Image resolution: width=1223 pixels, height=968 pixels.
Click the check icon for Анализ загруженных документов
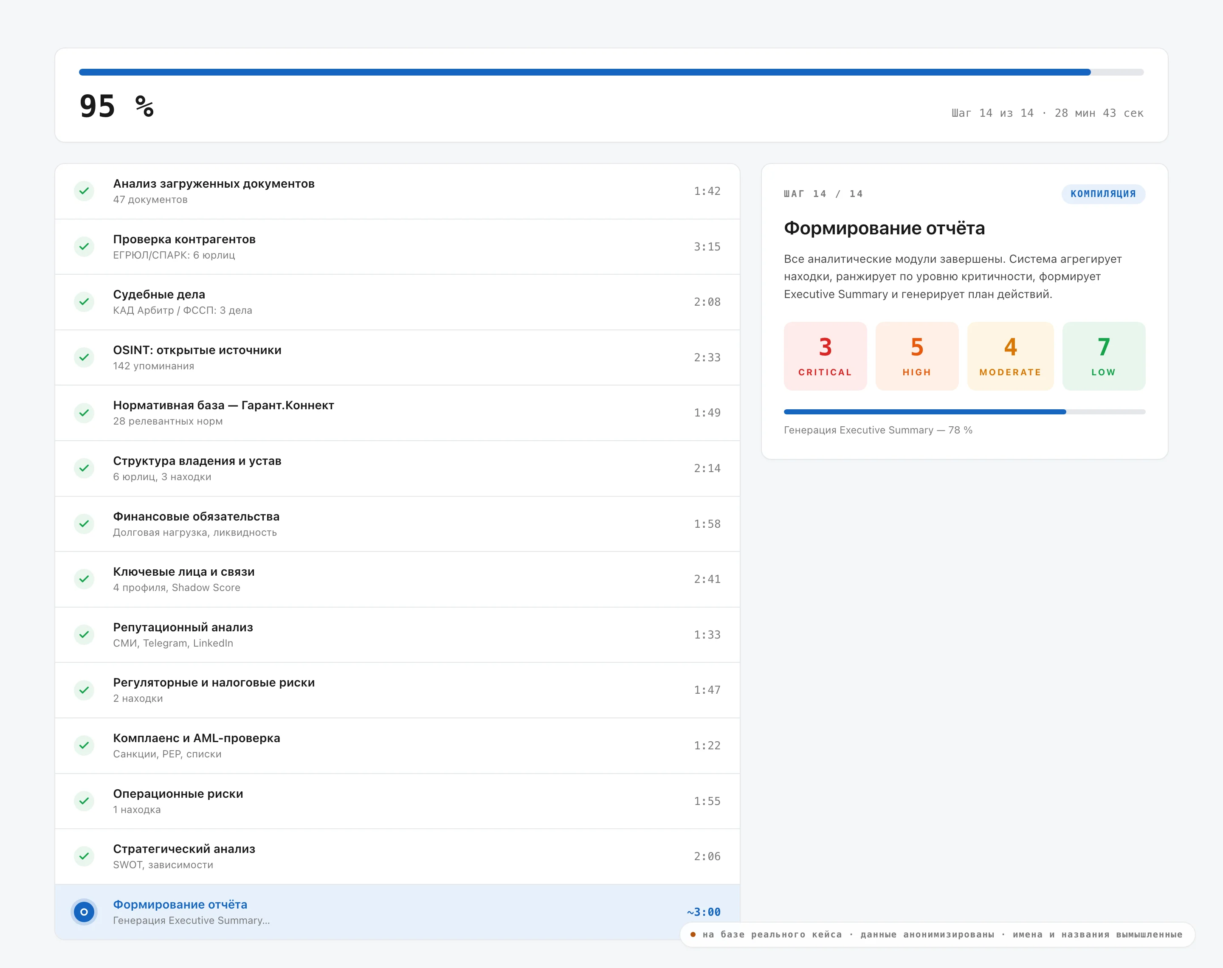point(84,191)
